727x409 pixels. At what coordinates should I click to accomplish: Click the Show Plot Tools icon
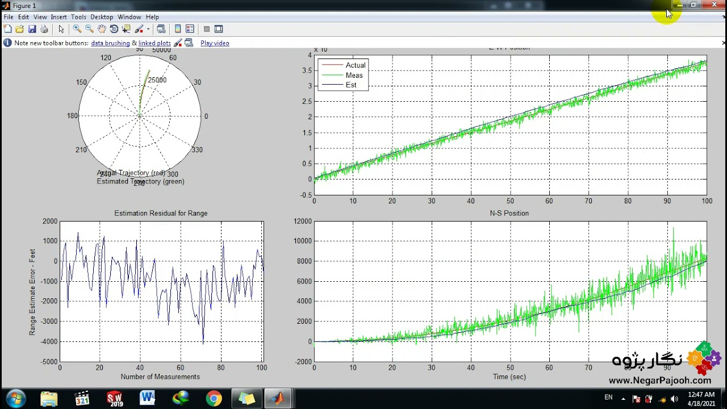pyautogui.click(x=219, y=29)
